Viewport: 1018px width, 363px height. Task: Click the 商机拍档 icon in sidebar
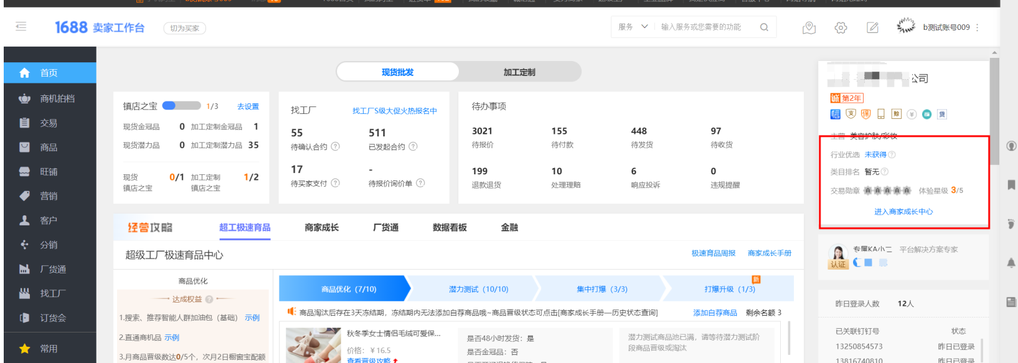coord(24,98)
